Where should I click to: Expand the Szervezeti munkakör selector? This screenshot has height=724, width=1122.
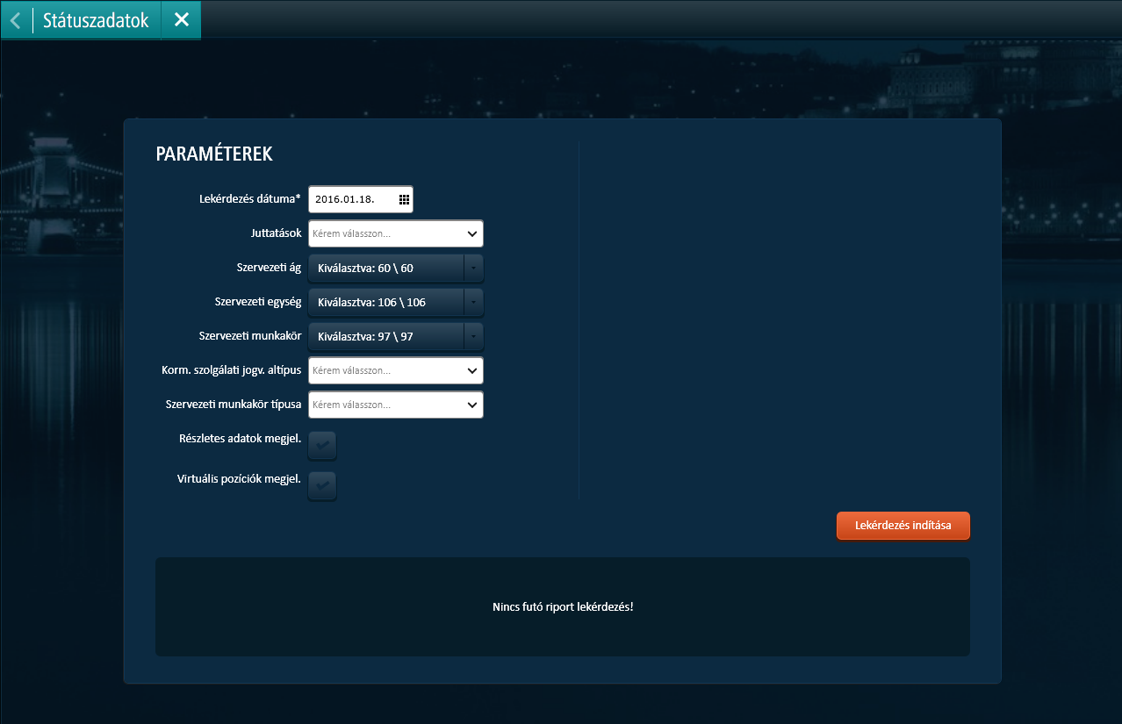click(385, 336)
